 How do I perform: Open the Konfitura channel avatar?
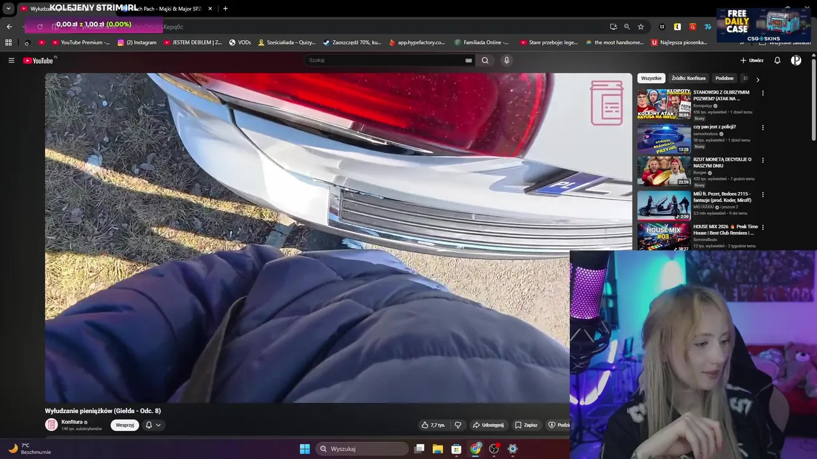51,425
